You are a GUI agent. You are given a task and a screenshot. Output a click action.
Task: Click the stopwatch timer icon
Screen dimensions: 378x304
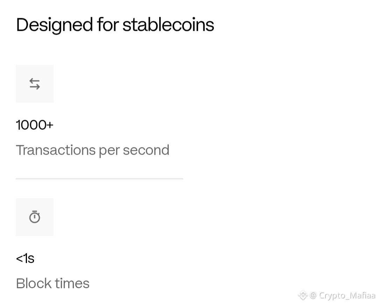pyautogui.click(x=35, y=217)
